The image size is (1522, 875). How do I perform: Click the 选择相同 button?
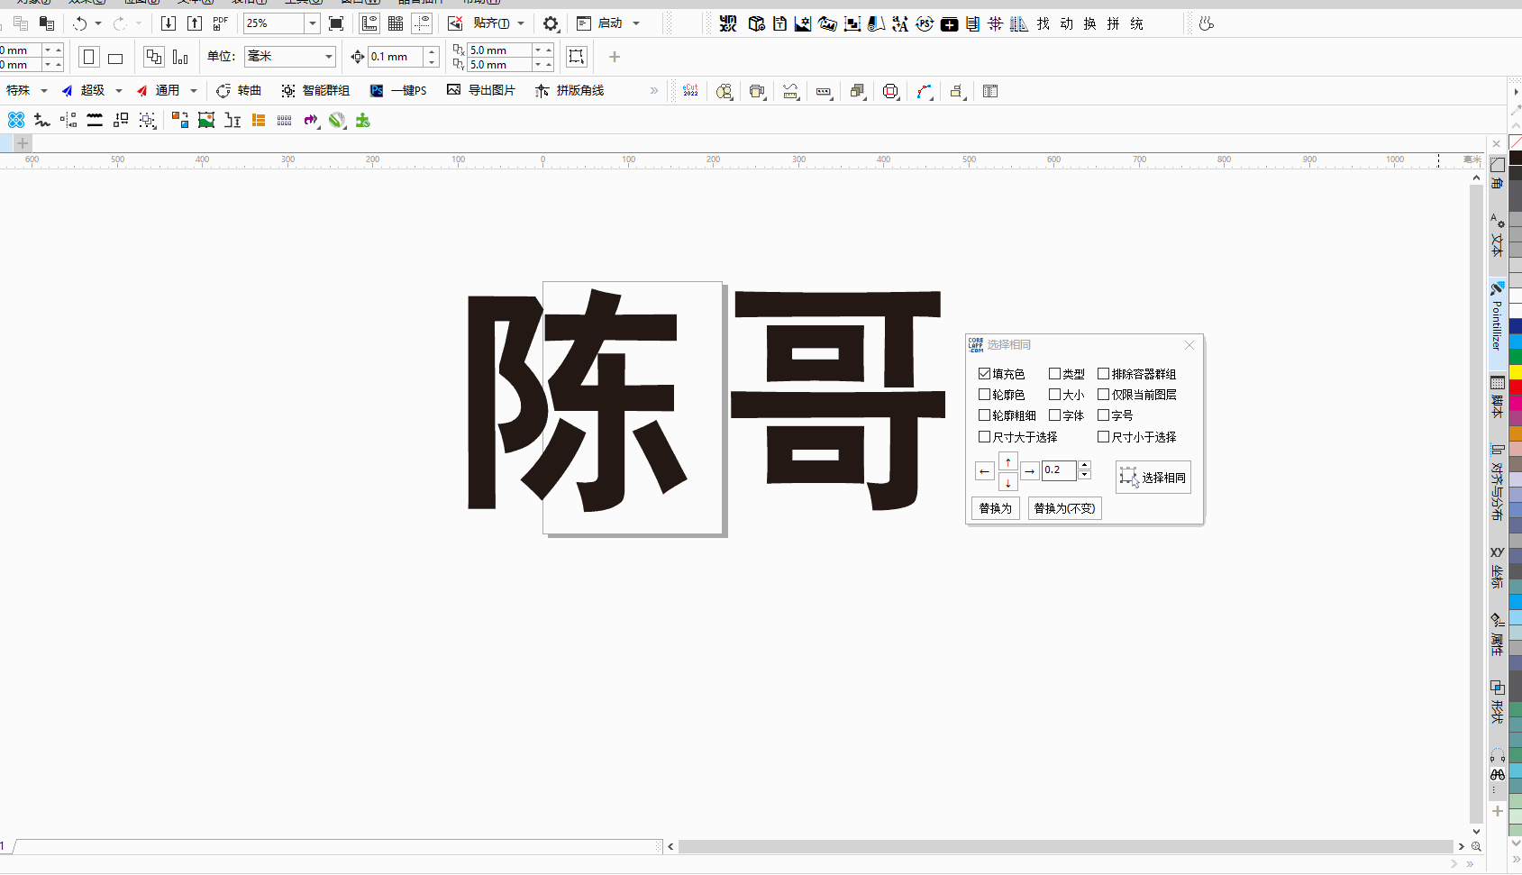pos(1153,478)
